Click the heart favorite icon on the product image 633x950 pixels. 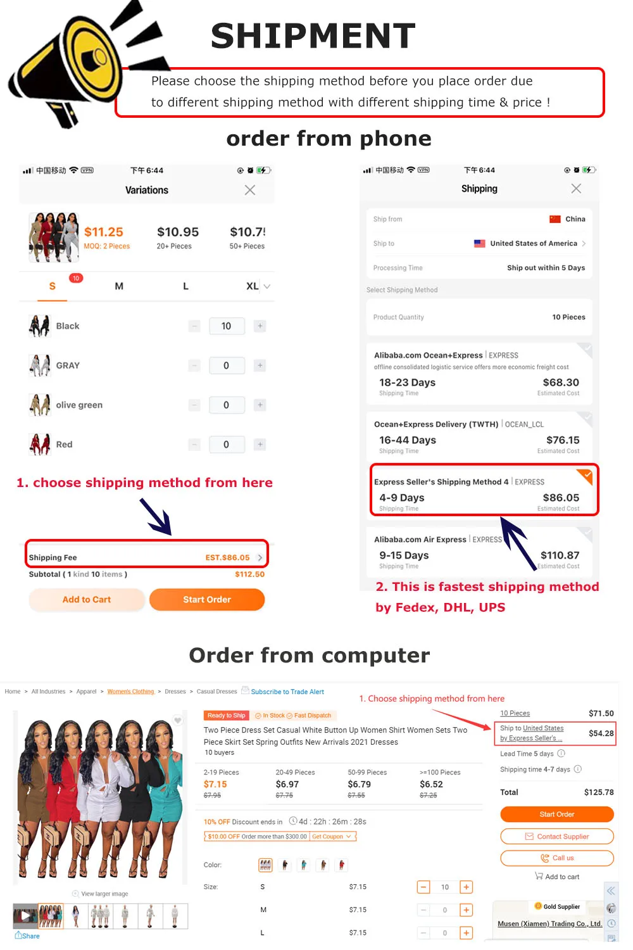pos(178,721)
